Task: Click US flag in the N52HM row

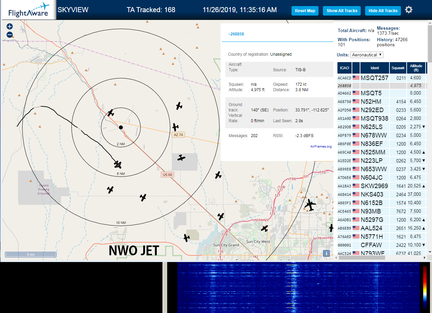Action: point(356,102)
